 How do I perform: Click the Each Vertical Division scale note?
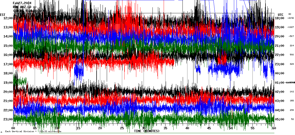[33, 132]
